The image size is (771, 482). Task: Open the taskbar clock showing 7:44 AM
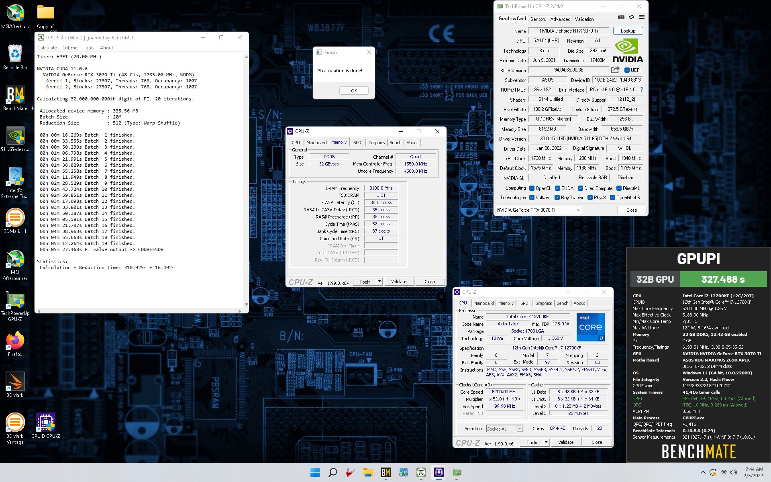tap(753, 472)
